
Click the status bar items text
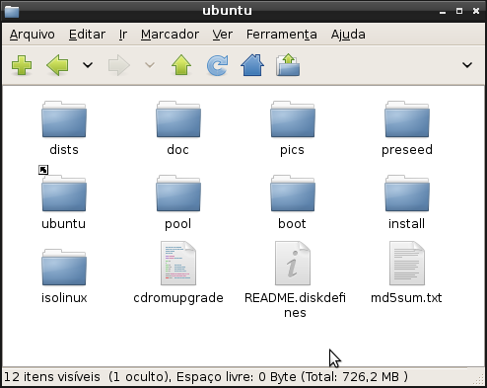(x=205, y=377)
